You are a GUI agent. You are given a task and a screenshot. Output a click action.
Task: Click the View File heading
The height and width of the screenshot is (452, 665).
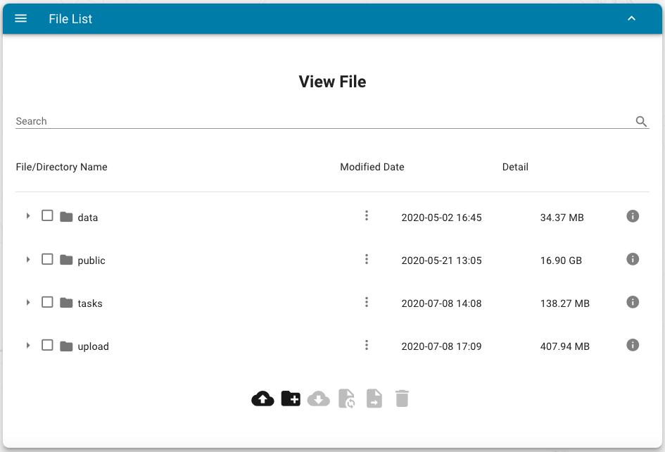[x=332, y=82]
